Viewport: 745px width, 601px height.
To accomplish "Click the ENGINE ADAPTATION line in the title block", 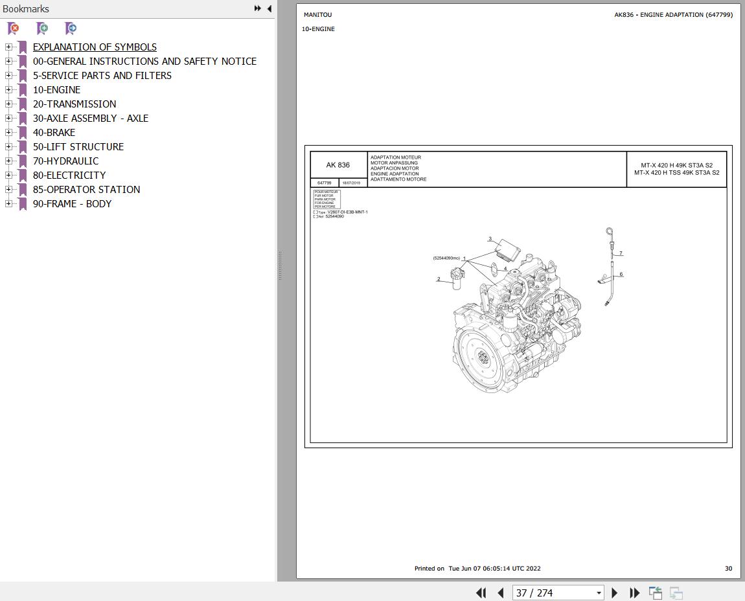I will pyautogui.click(x=395, y=174).
